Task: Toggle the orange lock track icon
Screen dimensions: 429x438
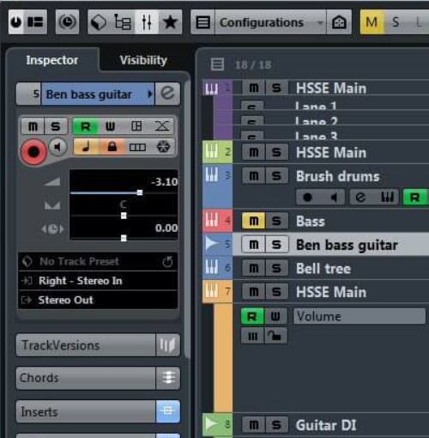Action: (112, 147)
